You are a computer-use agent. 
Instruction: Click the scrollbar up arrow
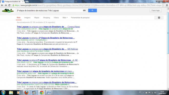168,8
